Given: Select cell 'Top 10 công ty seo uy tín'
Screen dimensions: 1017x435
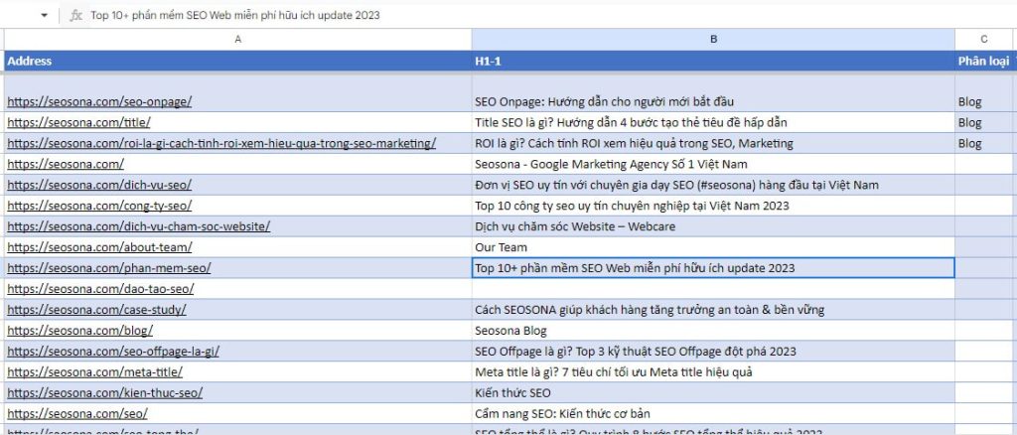Looking at the screenshot, I should [713, 206].
